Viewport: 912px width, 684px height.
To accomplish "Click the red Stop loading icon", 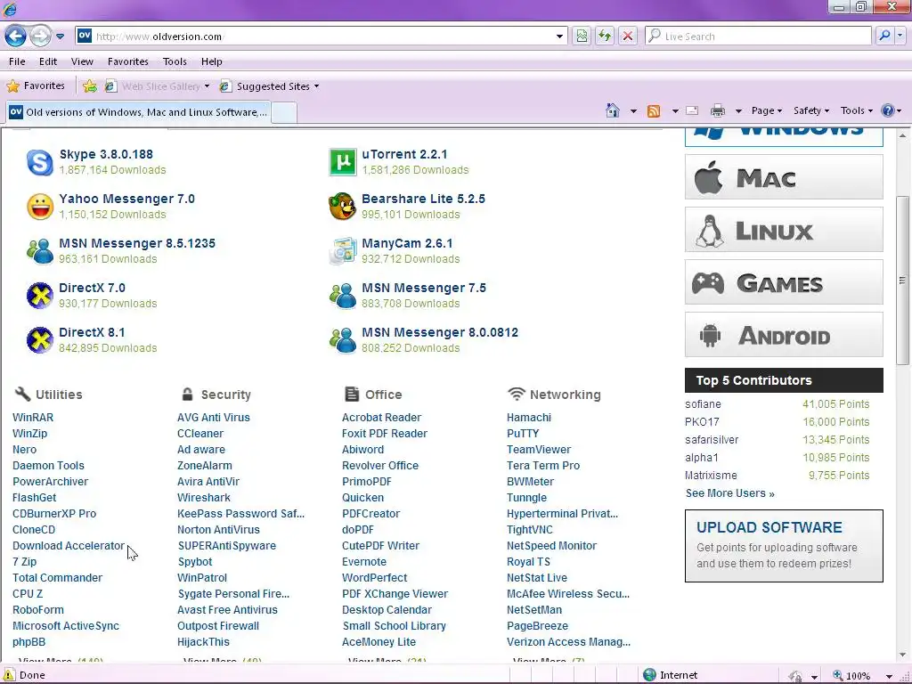I will tap(628, 36).
